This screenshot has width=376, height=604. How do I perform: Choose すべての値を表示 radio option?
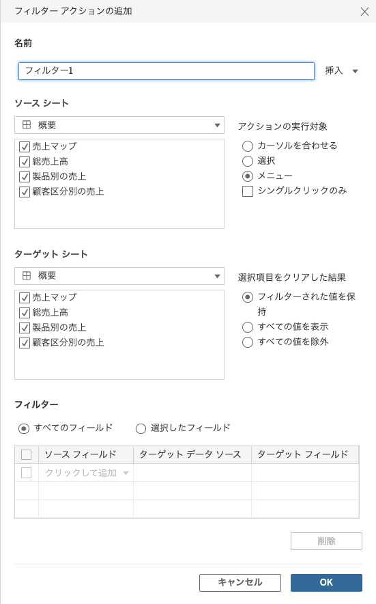tap(248, 327)
